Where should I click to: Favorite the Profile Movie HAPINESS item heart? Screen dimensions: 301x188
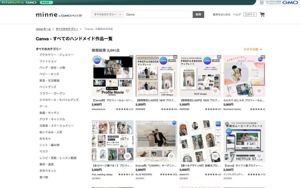(127, 91)
